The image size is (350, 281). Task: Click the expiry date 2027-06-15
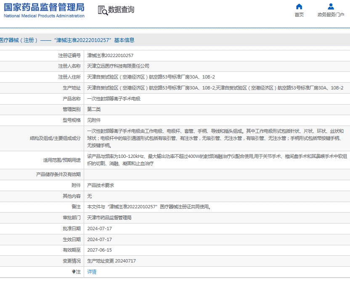coord(100,250)
